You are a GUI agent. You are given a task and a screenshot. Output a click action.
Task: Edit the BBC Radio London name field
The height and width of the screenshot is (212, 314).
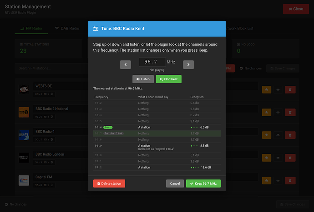coord(61,154)
